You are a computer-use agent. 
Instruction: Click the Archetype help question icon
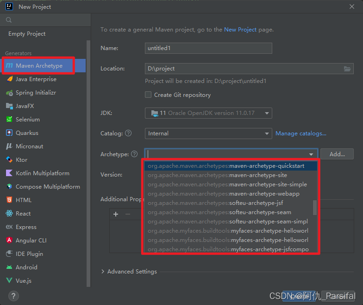pos(134,154)
